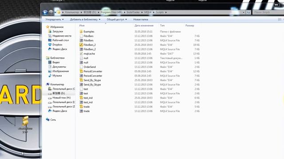Select the test MQL4 Source File icon
The image size is (284, 159).
[x=81, y=93]
